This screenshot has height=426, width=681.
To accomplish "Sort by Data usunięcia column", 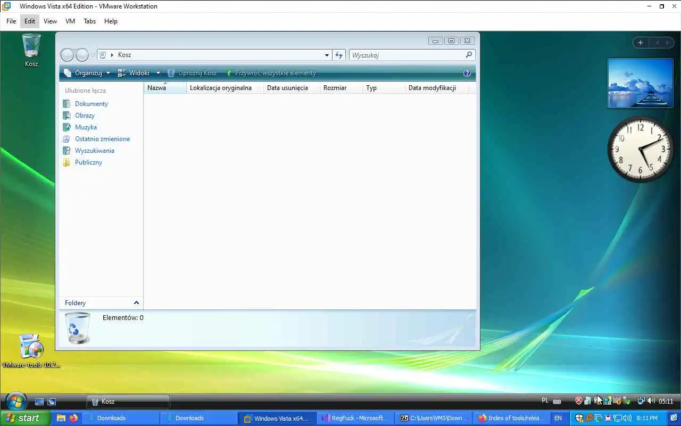I will pyautogui.click(x=292, y=88).
